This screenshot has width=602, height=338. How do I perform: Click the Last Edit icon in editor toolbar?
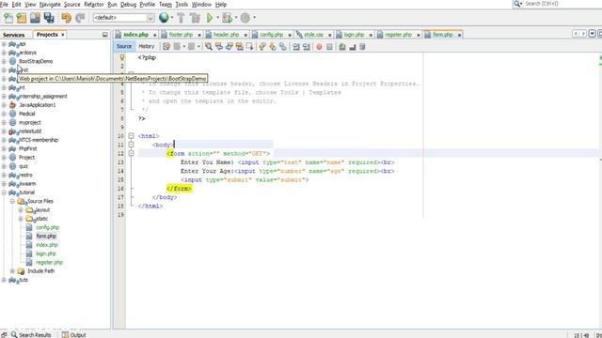[x=166, y=47]
